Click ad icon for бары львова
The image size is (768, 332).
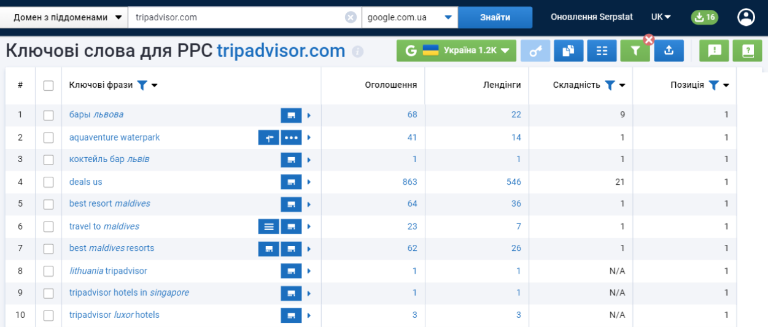click(291, 115)
